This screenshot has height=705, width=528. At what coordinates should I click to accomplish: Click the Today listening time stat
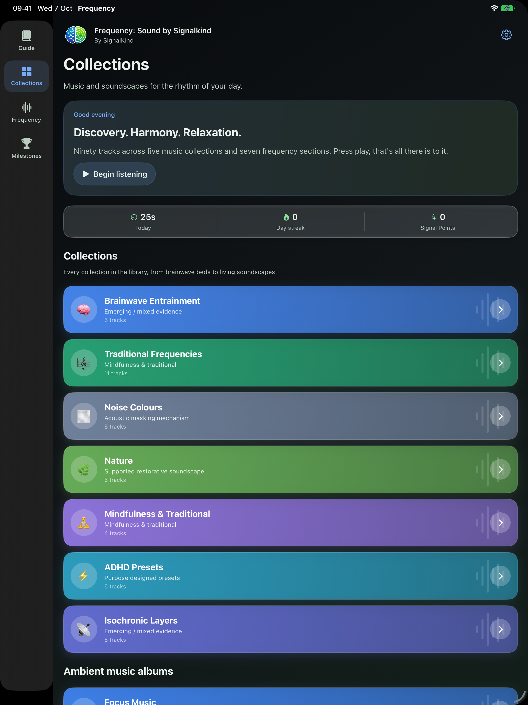click(143, 222)
